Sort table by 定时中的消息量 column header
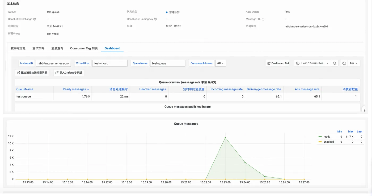This screenshot has width=372, height=196. click(x=194, y=89)
